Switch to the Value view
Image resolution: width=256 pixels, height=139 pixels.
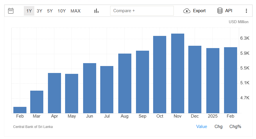202,127
